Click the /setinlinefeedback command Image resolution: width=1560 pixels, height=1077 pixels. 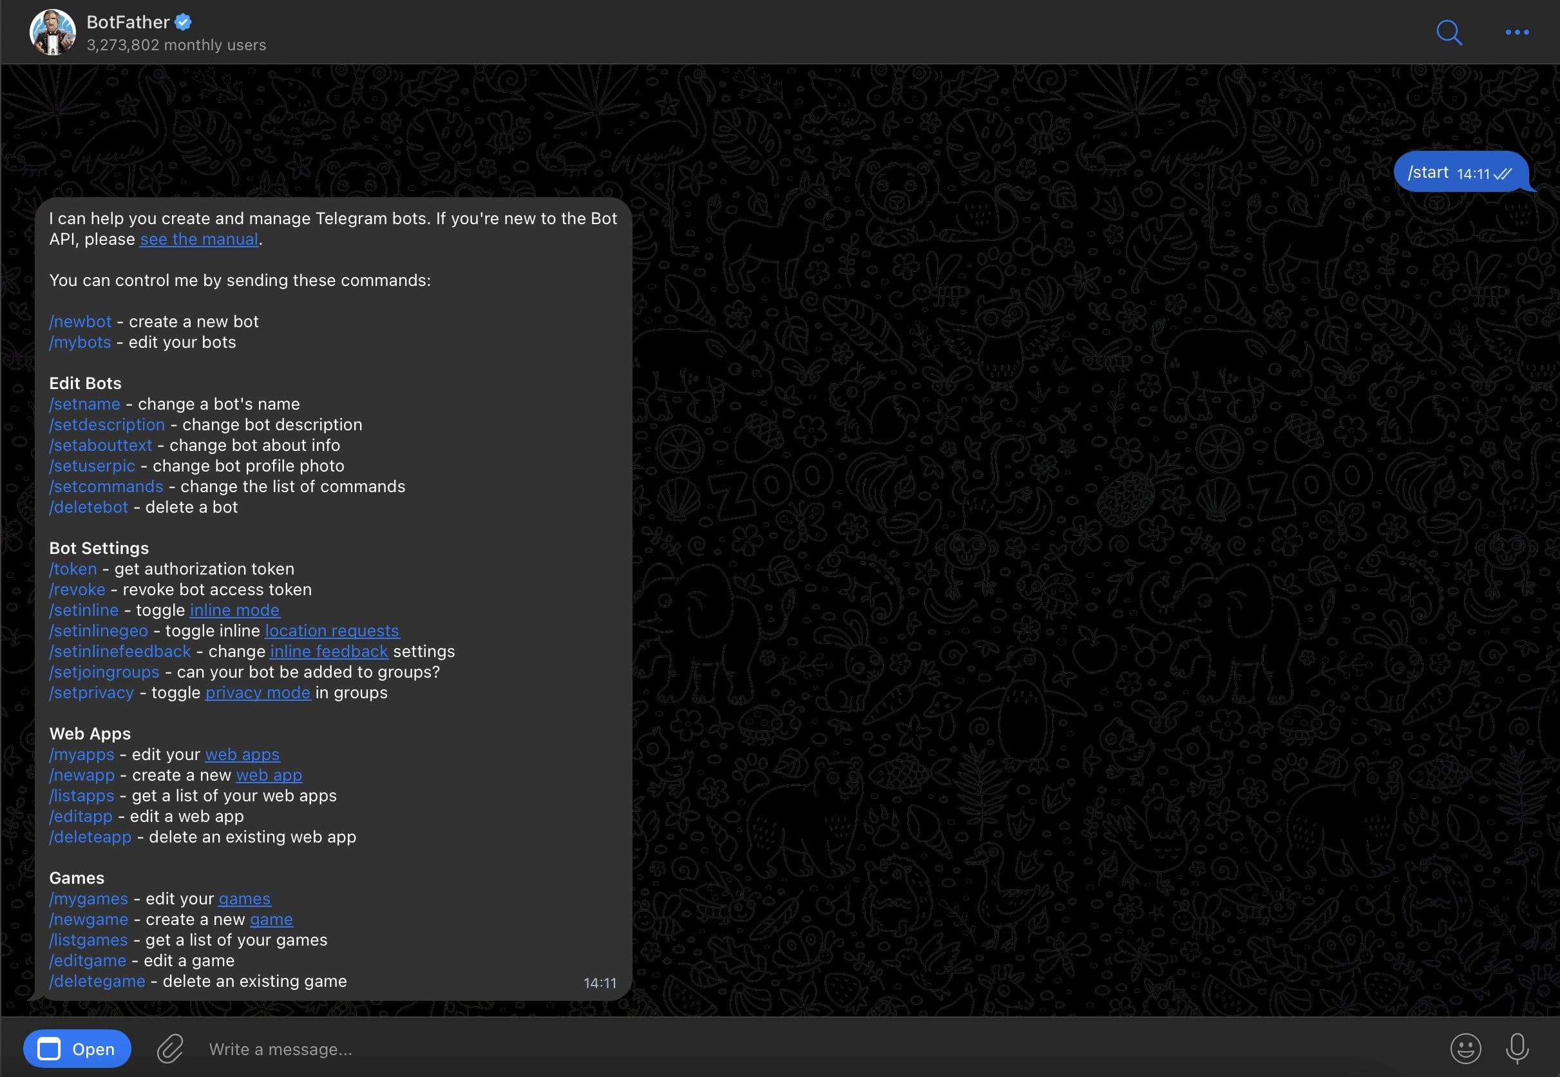pyautogui.click(x=120, y=652)
